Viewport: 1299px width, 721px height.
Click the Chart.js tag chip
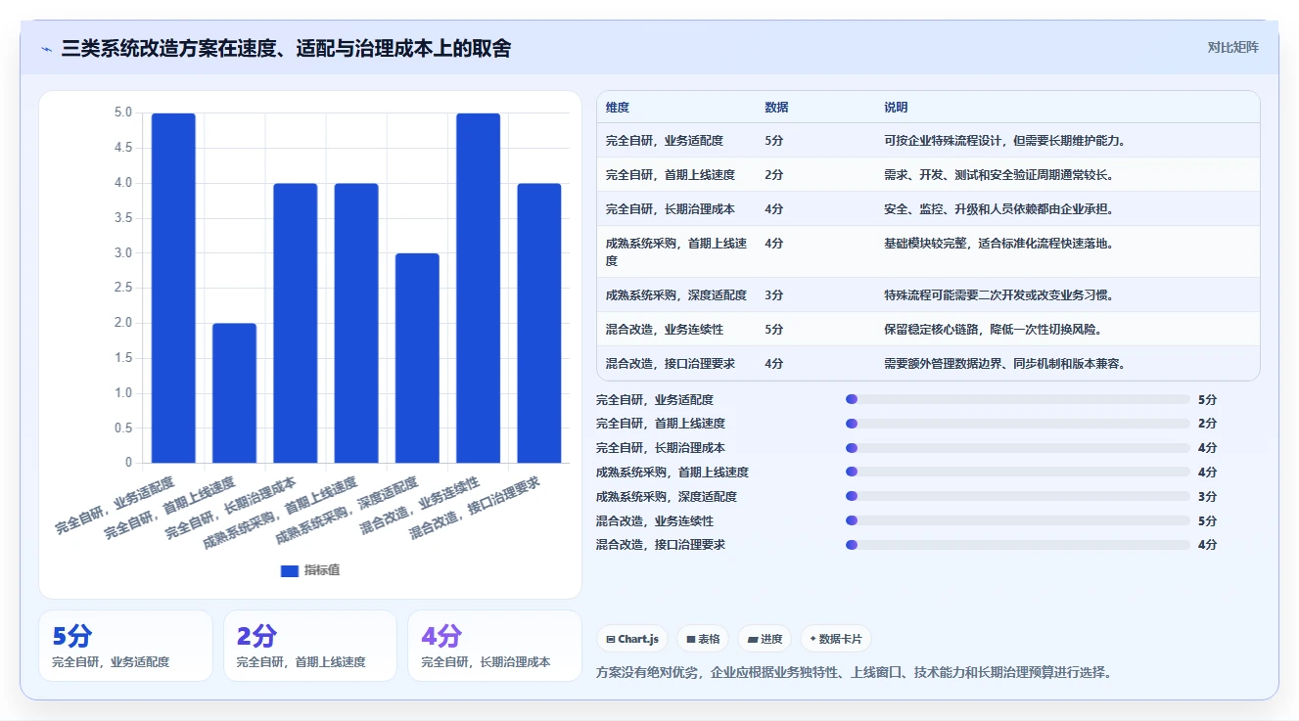[x=632, y=639]
